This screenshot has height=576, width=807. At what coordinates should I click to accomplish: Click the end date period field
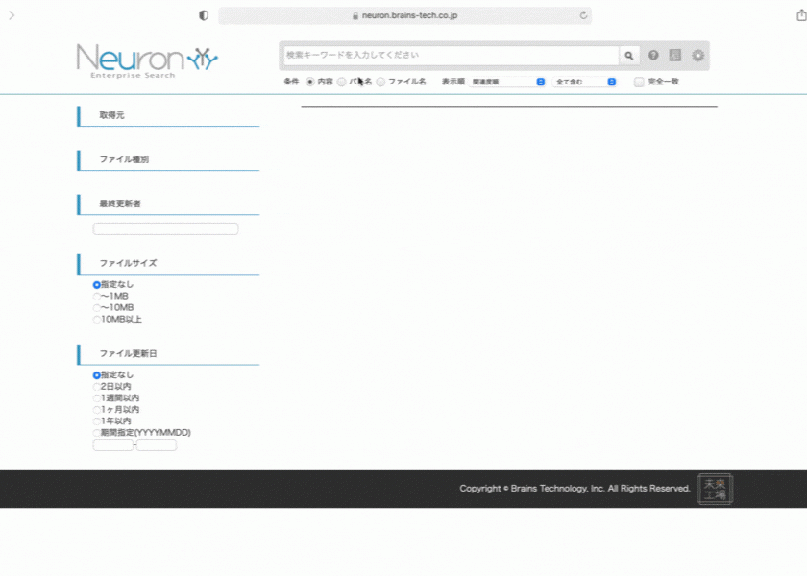pos(157,445)
